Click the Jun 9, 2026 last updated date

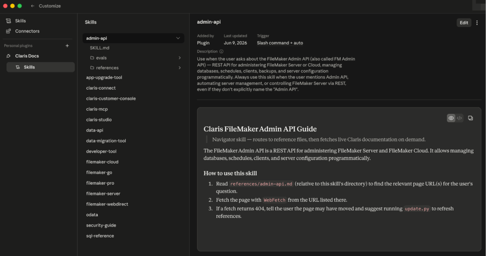click(x=235, y=43)
